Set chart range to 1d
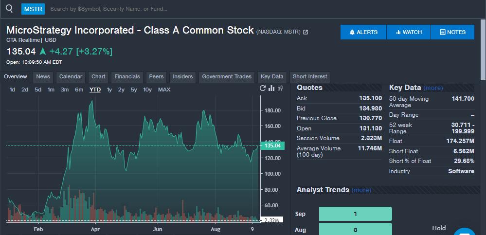The image size is (486, 235). pos(12,90)
